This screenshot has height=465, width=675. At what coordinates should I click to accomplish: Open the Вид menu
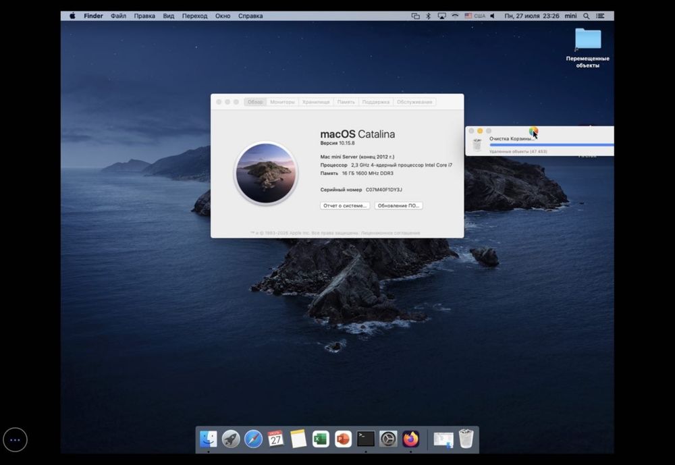(x=168, y=16)
